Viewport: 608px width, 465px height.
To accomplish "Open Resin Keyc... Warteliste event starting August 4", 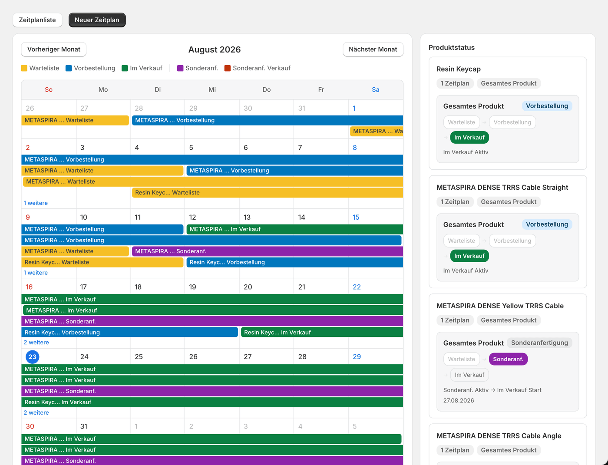I will pyautogui.click(x=268, y=192).
